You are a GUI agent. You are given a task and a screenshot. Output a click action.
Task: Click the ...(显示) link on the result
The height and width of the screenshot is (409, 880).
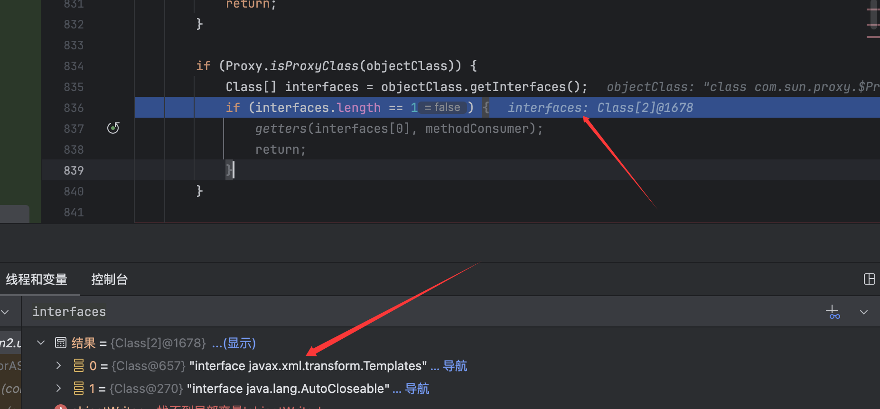click(x=234, y=343)
